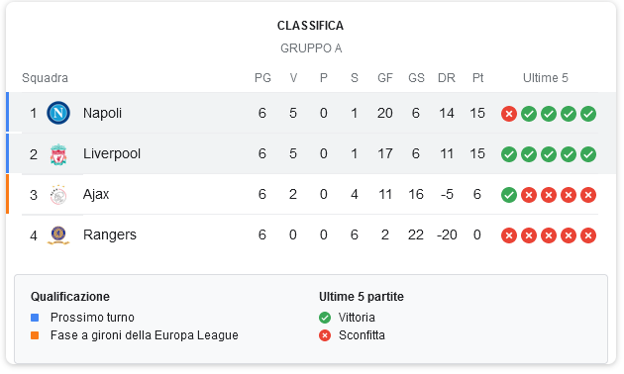Click the Liverpool club crest
624x374 pixels.
58,154
